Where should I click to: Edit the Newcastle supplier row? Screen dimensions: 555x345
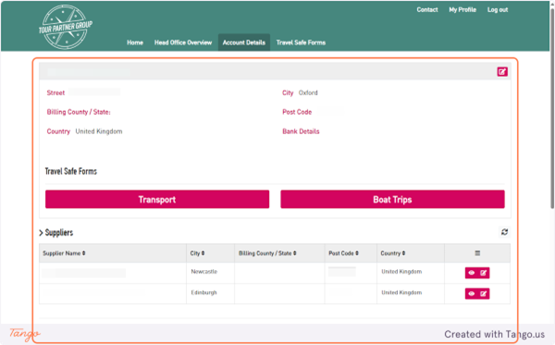(x=483, y=273)
